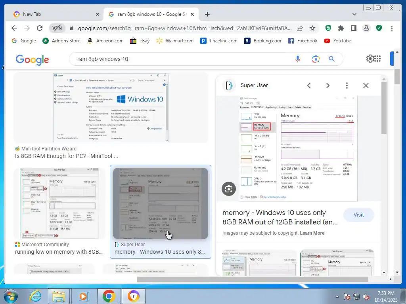Open the first related image below preview
406x304 pixels.
[259, 263]
